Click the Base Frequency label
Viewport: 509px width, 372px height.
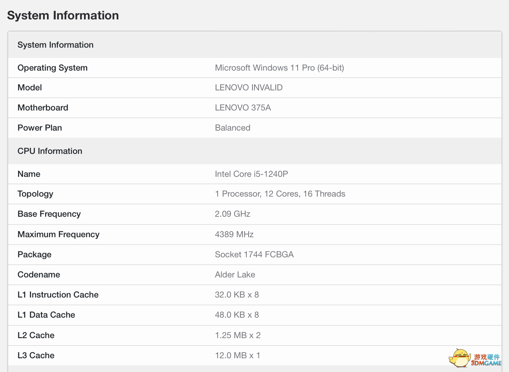click(49, 214)
